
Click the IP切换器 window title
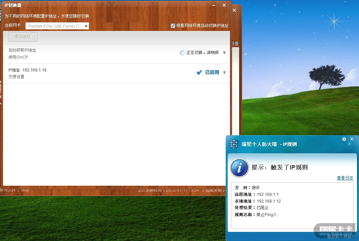pyautogui.click(x=13, y=5)
